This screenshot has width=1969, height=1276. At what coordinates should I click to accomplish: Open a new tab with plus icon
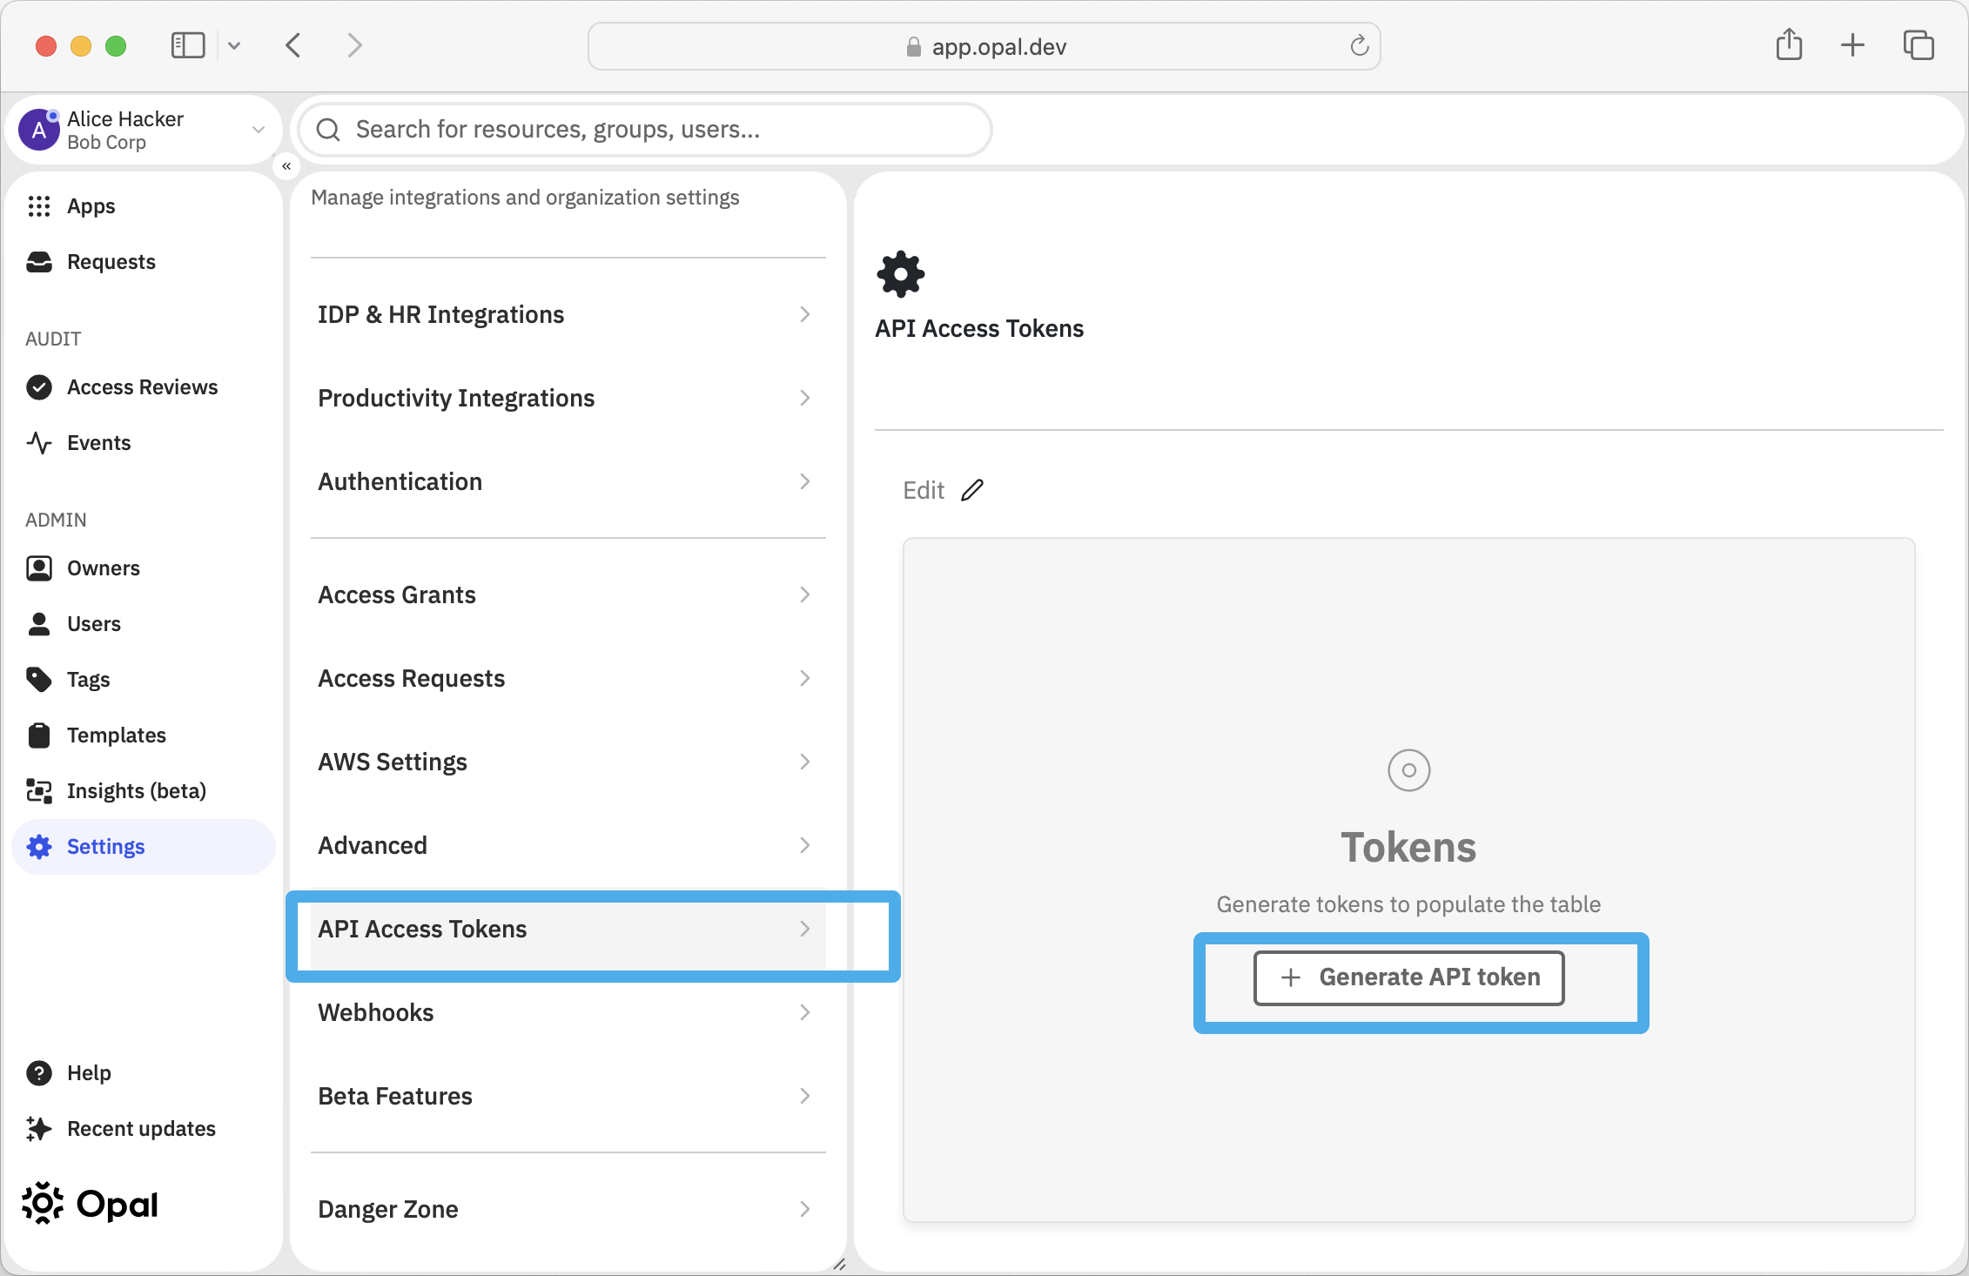pyautogui.click(x=1853, y=45)
